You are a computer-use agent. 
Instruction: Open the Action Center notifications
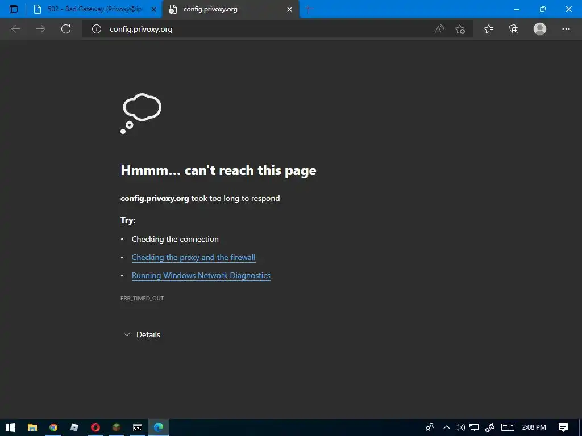[563, 427]
